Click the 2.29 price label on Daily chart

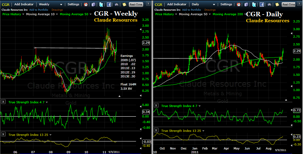point(297,51)
